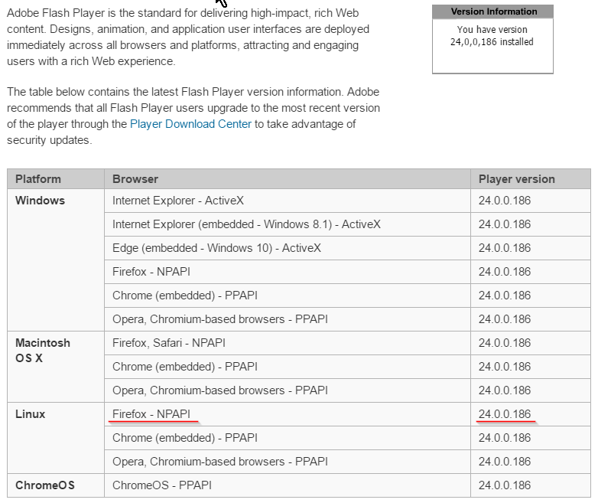Select the Linux platform cell
Image resolution: width=598 pixels, height=503 pixels.
[x=31, y=414]
